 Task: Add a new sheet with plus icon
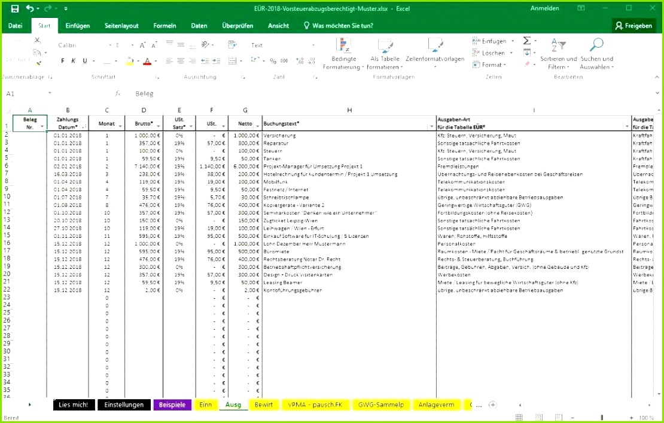492,405
